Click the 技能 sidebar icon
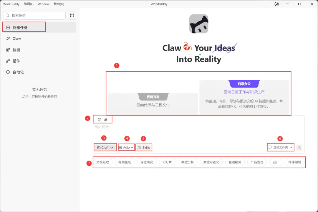This screenshot has height=212, width=318. click(8, 50)
